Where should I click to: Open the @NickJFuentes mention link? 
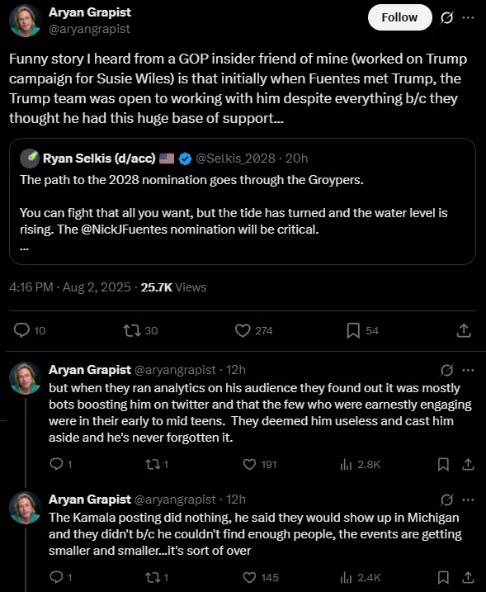(x=124, y=230)
